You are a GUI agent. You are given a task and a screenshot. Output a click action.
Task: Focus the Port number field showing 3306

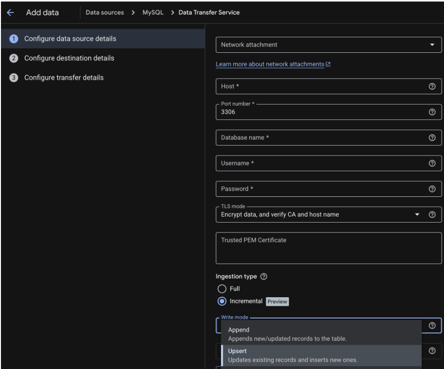coord(328,112)
